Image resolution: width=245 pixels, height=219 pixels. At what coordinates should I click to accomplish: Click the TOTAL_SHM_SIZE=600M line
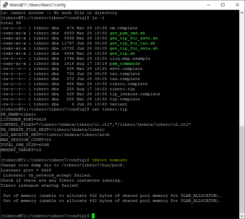(x=25, y=145)
